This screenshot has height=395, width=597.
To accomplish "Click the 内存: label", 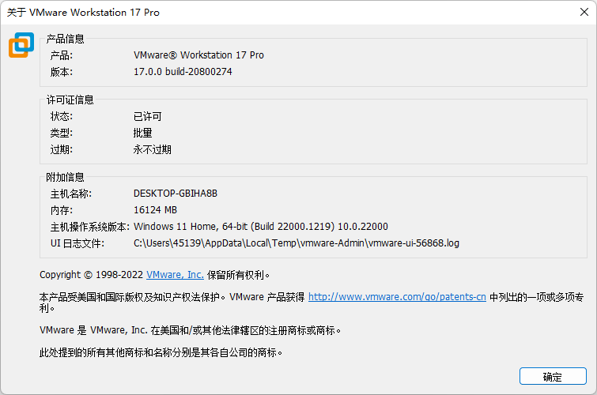I will [x=62, y=210].
